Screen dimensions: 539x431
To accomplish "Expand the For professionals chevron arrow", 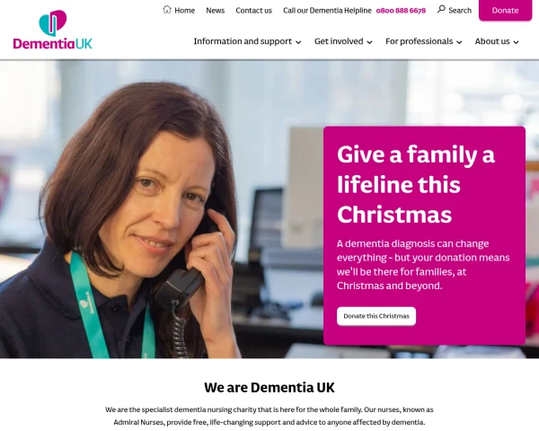I will click(459, 42).
